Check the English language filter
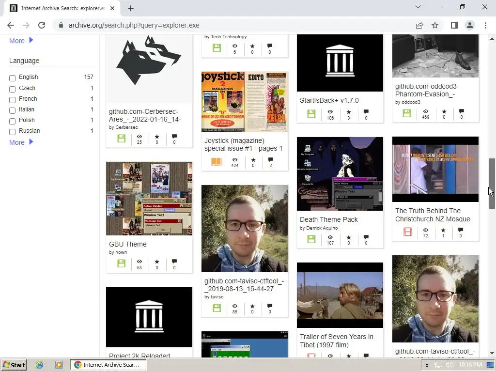The image size is (496, 372). coord(12,78)
